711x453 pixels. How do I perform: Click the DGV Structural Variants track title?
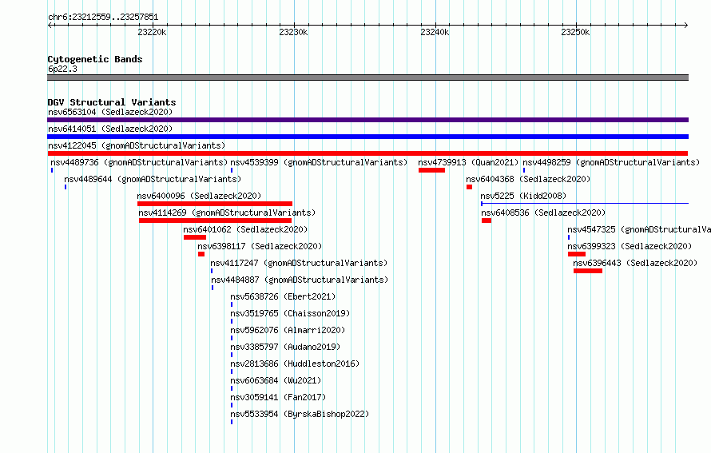click(x=112, y=102)
